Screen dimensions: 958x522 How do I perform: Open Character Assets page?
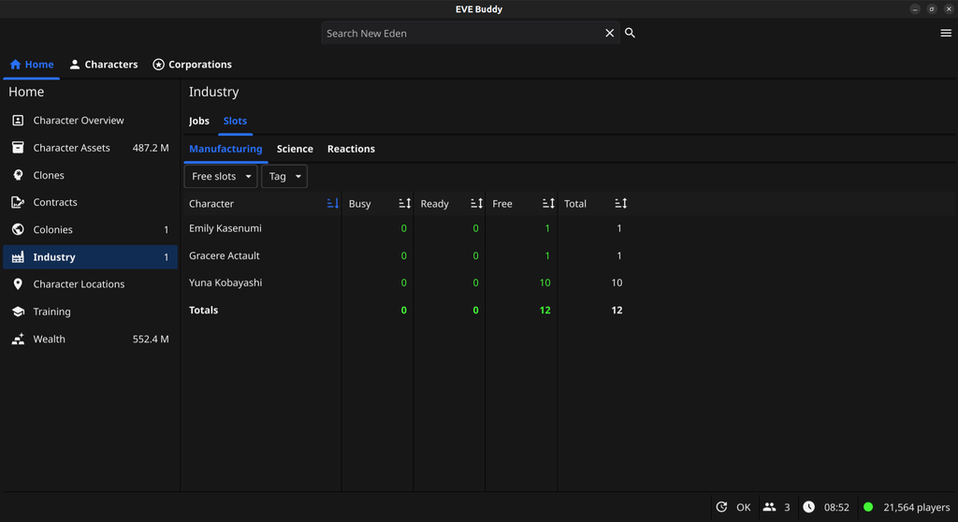coord(91,147)
